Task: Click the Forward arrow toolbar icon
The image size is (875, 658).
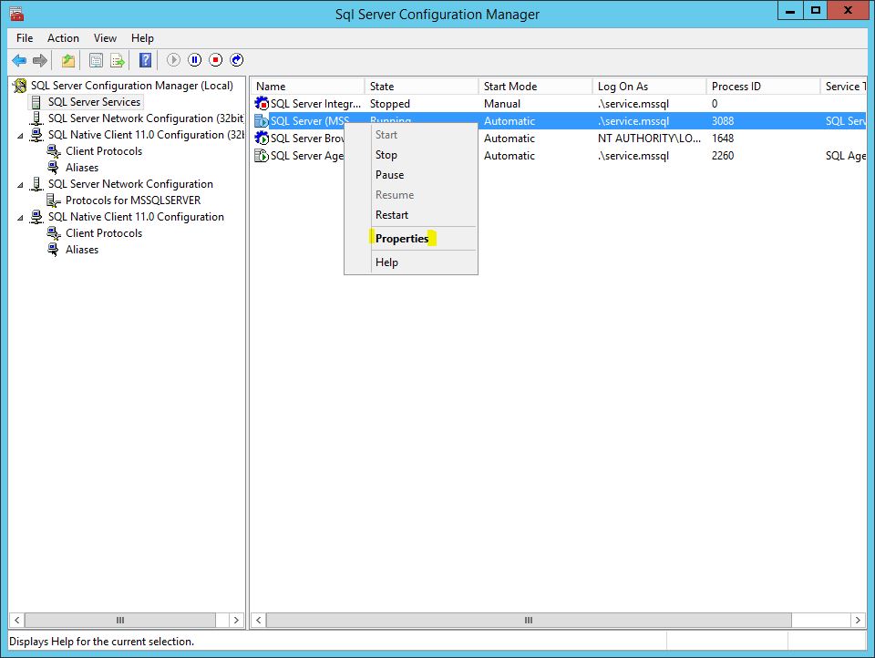Action: (x=39, y=60)
